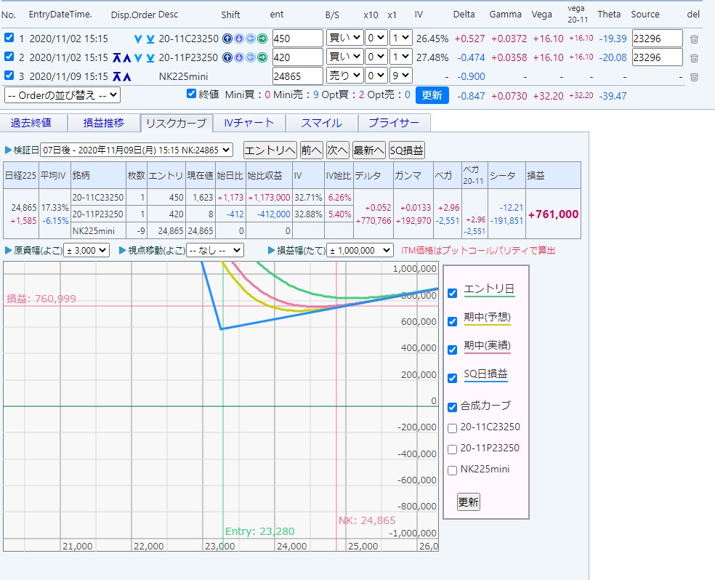Viewport: 715px width, 580px height.
Task: Toggle the 合成カーブ checkbox
Action: point(453,407)
